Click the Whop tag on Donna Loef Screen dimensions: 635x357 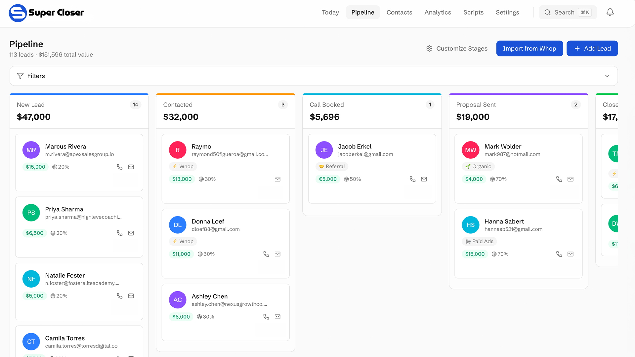click(183, 241)
